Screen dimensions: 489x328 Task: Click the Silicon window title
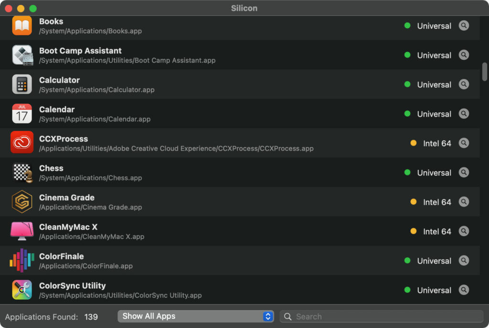click(x=244, y=8)
